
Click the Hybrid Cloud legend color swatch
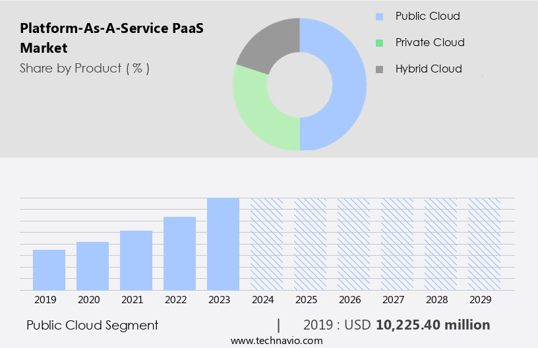379,69
